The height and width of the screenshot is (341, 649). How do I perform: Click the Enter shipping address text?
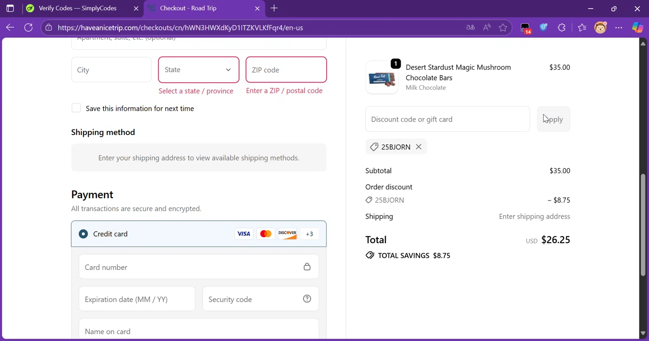coord(534,216)
